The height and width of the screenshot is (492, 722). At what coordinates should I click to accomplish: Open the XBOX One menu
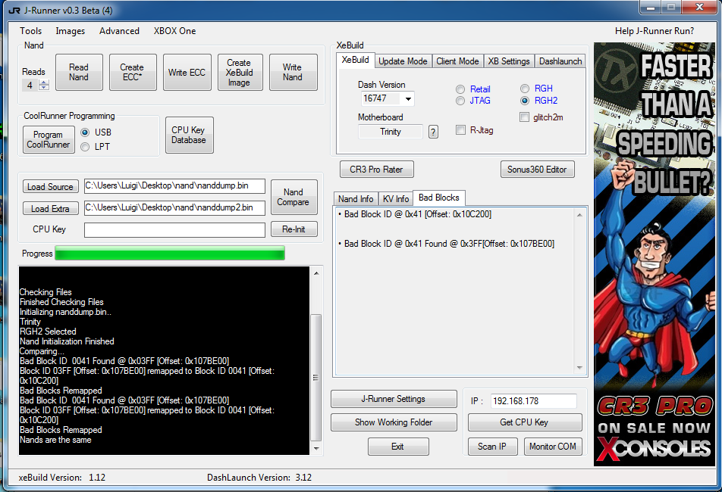175,31
